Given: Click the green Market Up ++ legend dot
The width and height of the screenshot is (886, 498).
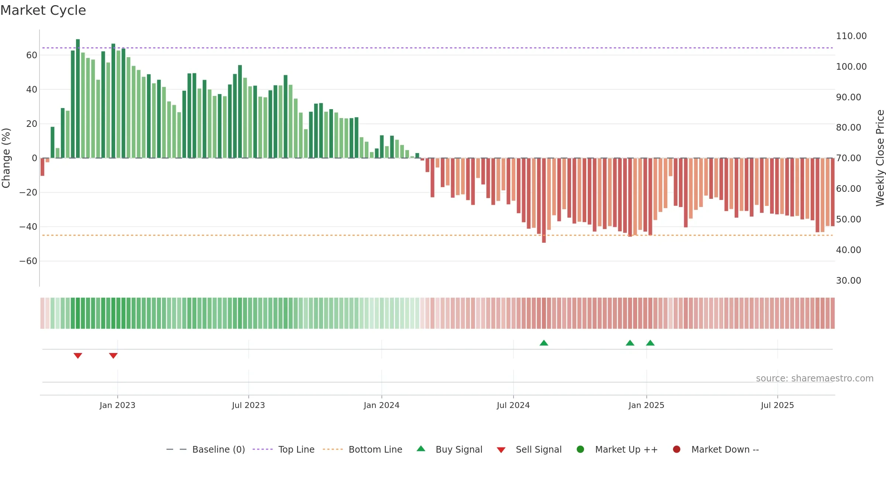Looking at the screenshot, I should (x=580, y=449).
